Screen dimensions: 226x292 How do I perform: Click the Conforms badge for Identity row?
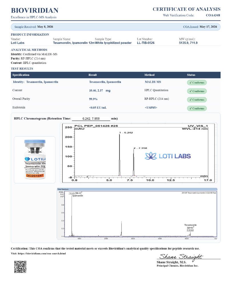pos(197,82)
